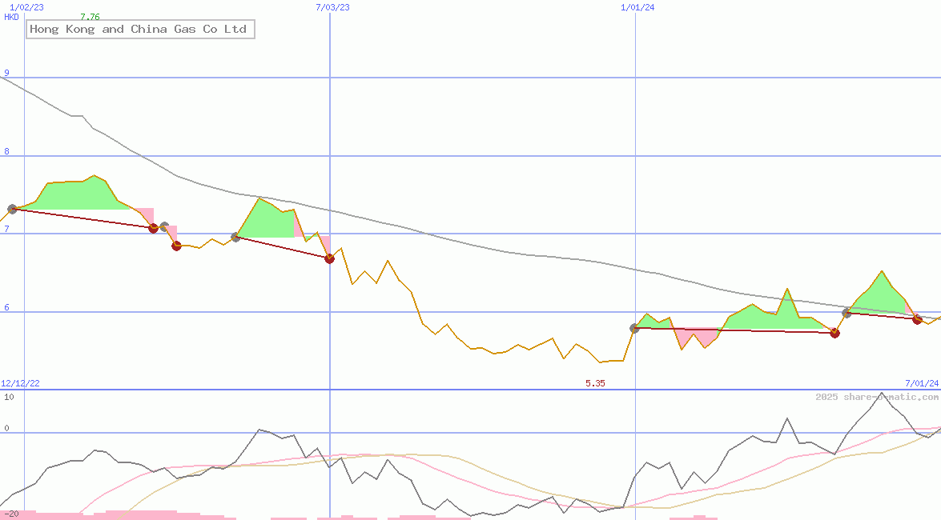
Task: Click the grey dot near the second trendline start
Action: (235, 236)
